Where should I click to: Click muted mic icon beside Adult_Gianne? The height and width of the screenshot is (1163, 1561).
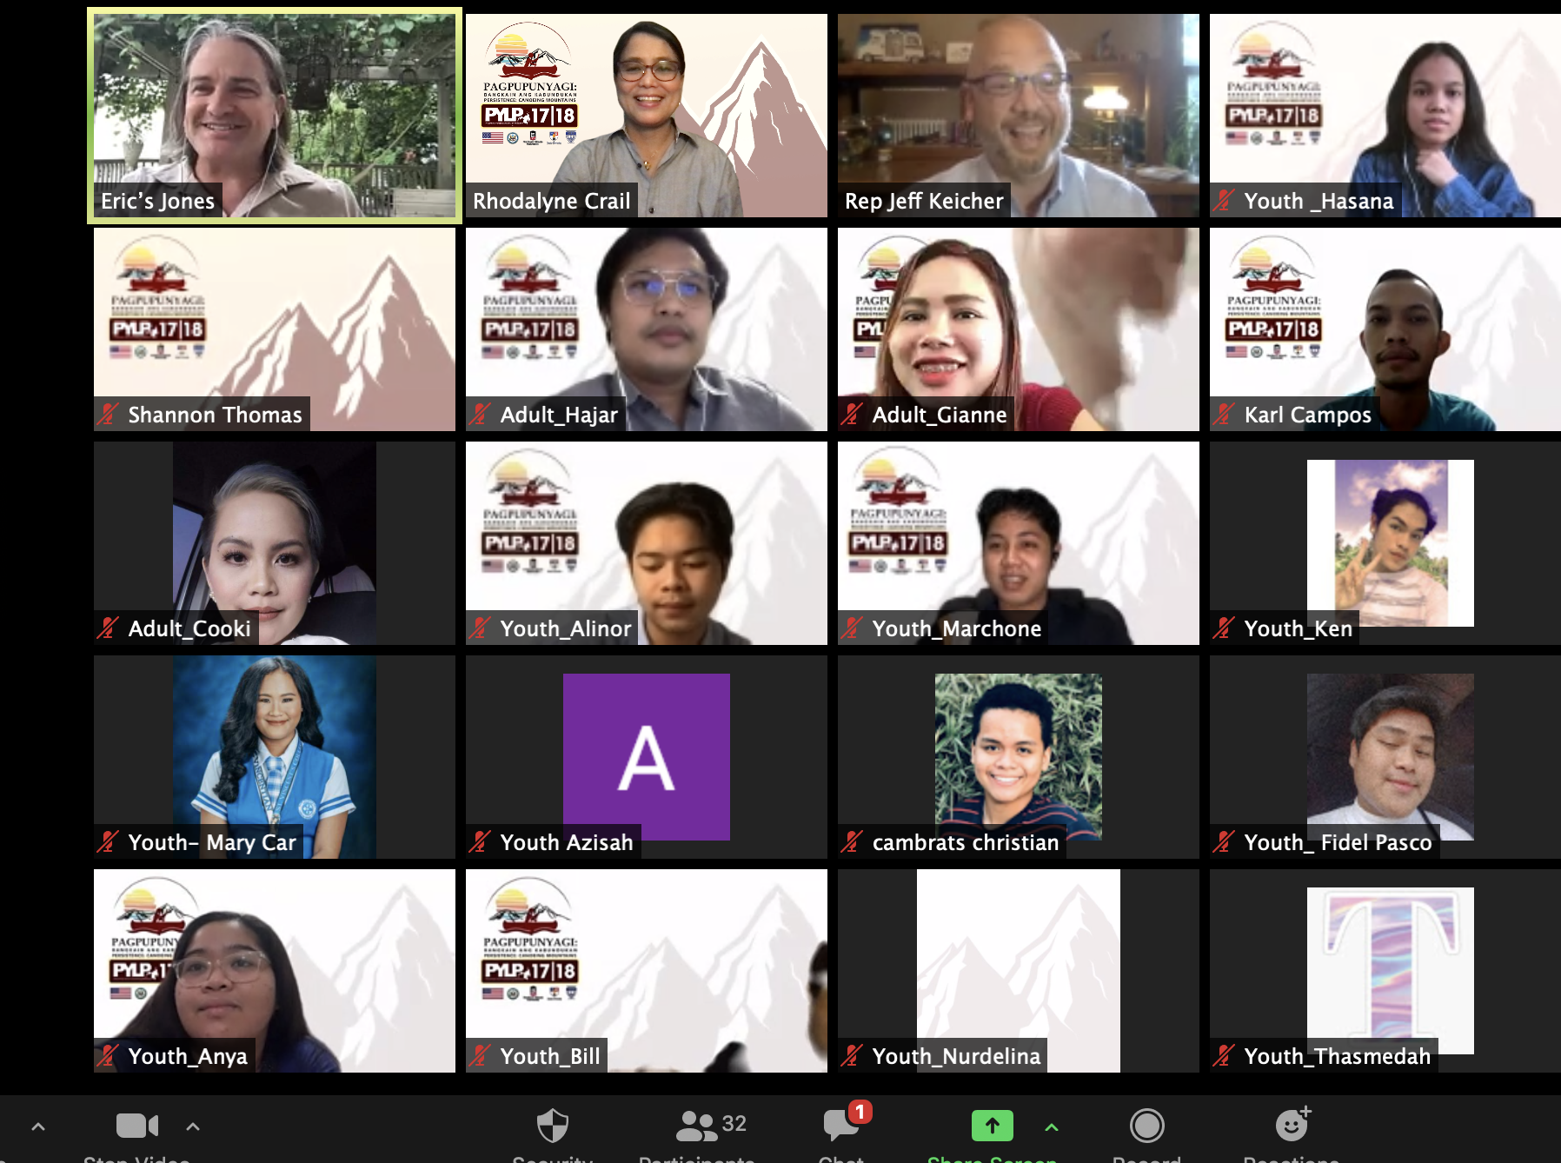(852, 415)
